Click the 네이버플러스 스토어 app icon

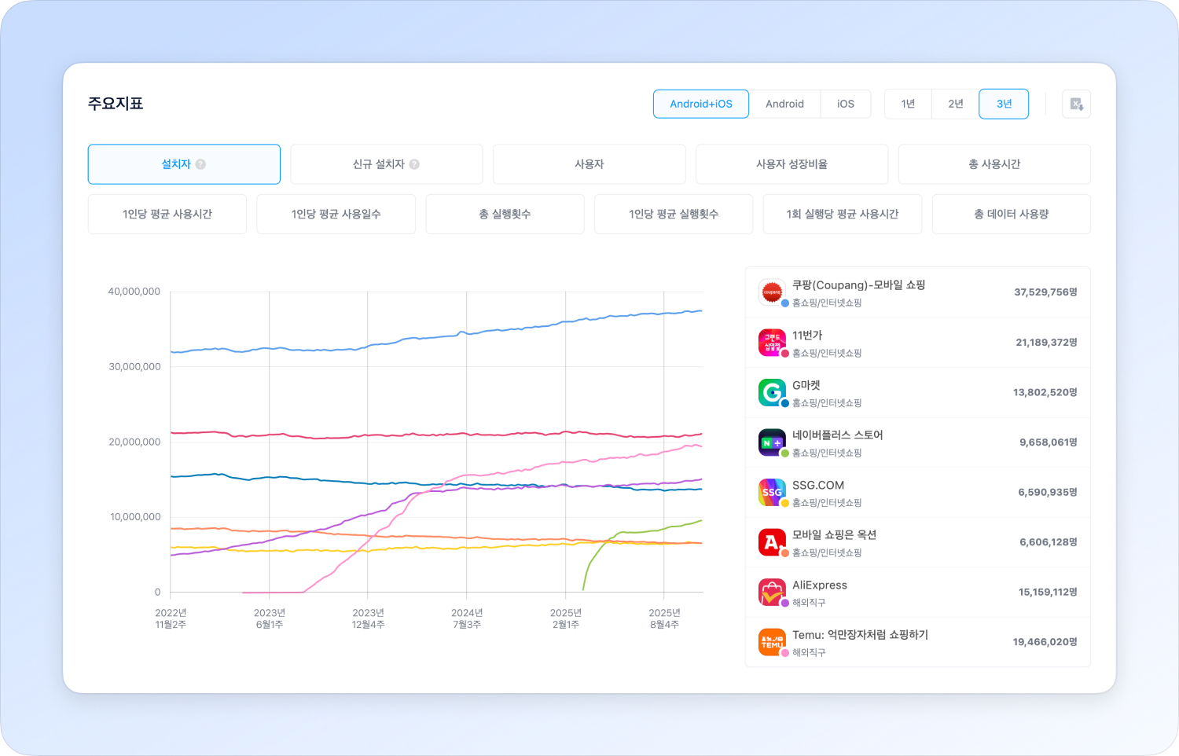coord(772,442)
